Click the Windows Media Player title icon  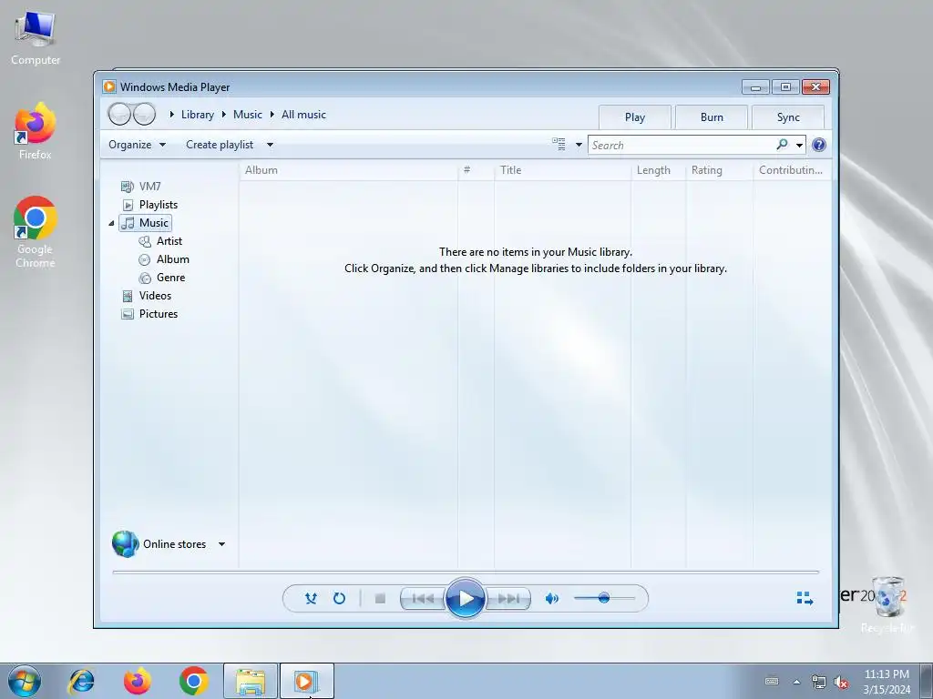click(109, 86)
